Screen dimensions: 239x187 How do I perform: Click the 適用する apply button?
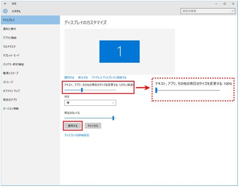[73, 126]
